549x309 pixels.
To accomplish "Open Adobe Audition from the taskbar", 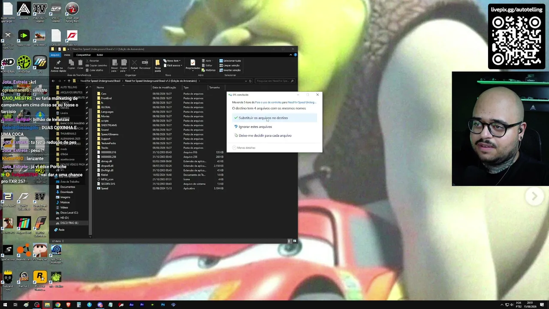I will pos(131,305).
